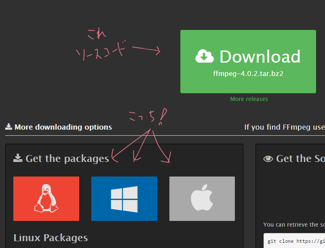Open the More releases link
The image size is (325, 248).
(x=249, y=99)
